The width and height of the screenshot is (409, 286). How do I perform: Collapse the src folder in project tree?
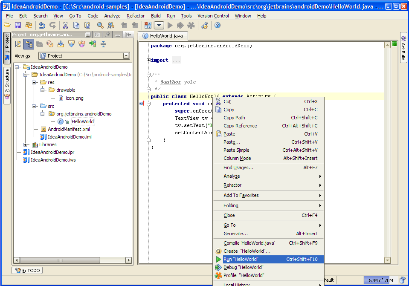pyautogui.click(x=34, y=106)
